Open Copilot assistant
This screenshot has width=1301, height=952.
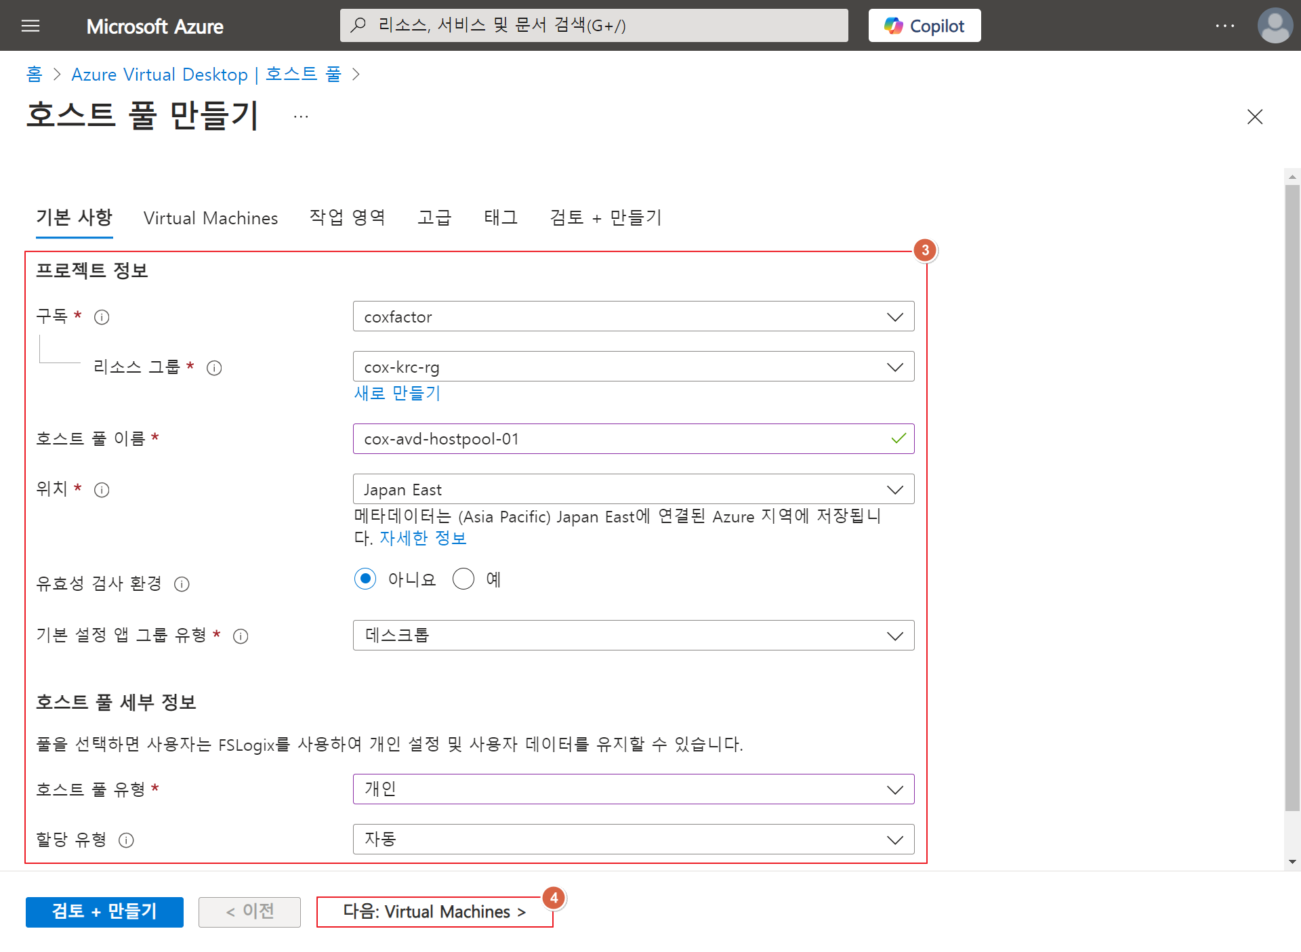click(x=924, y=26)
